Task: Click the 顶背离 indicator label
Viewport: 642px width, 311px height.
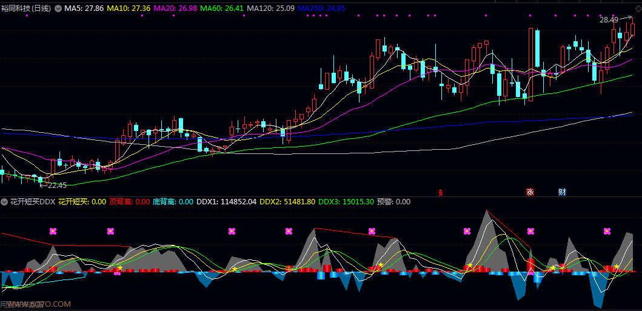Action: tap(130, 202)
